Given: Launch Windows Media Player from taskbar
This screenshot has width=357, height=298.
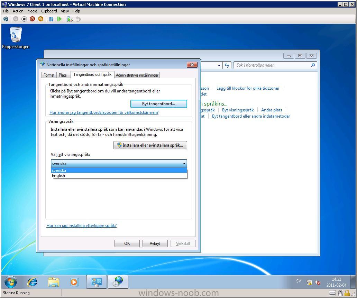Looking at the screenshot, I should [74, 282].
